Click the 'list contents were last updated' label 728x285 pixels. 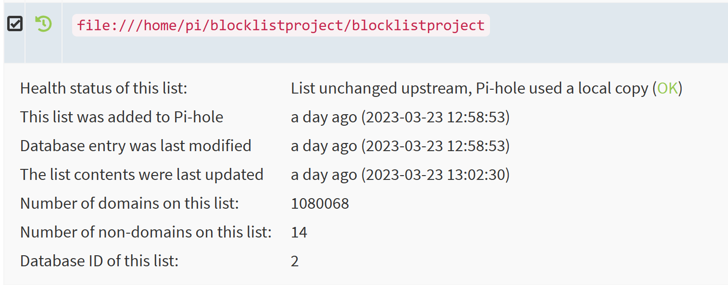click(x=142, y=175)
